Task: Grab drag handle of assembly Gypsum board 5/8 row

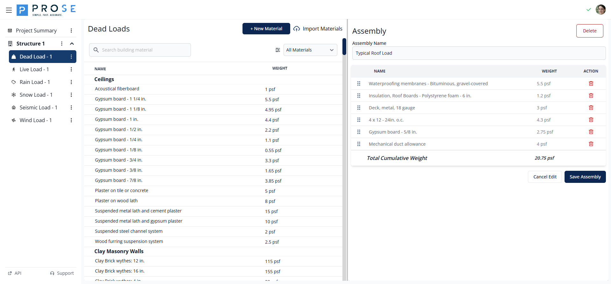Action: pyautogui.click(x=359, y=132)
